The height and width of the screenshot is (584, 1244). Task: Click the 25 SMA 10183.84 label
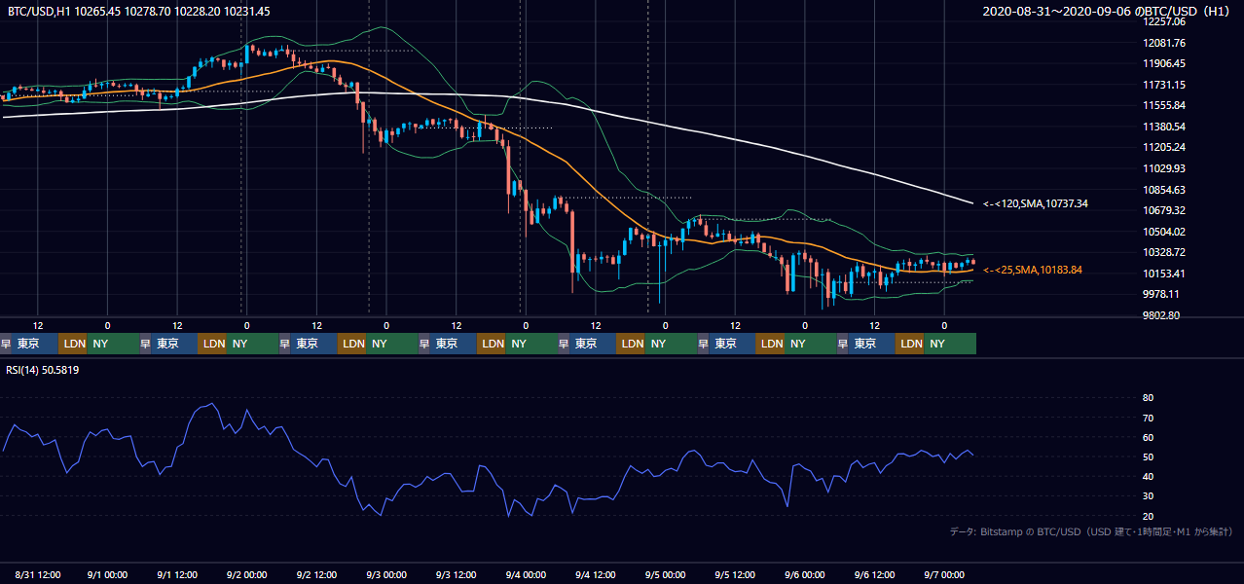point(1033,270)
